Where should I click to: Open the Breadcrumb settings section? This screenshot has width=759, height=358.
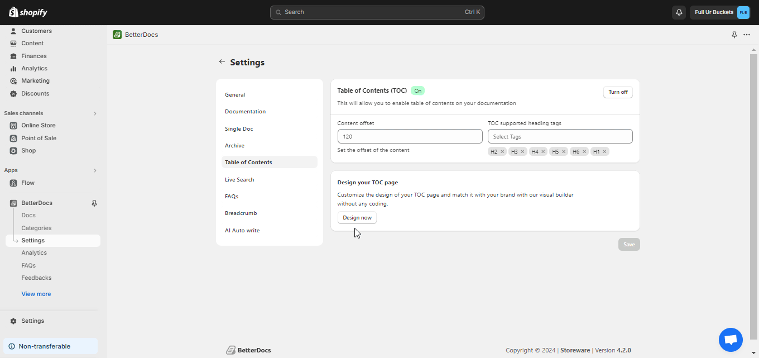[x=241, y=213]
